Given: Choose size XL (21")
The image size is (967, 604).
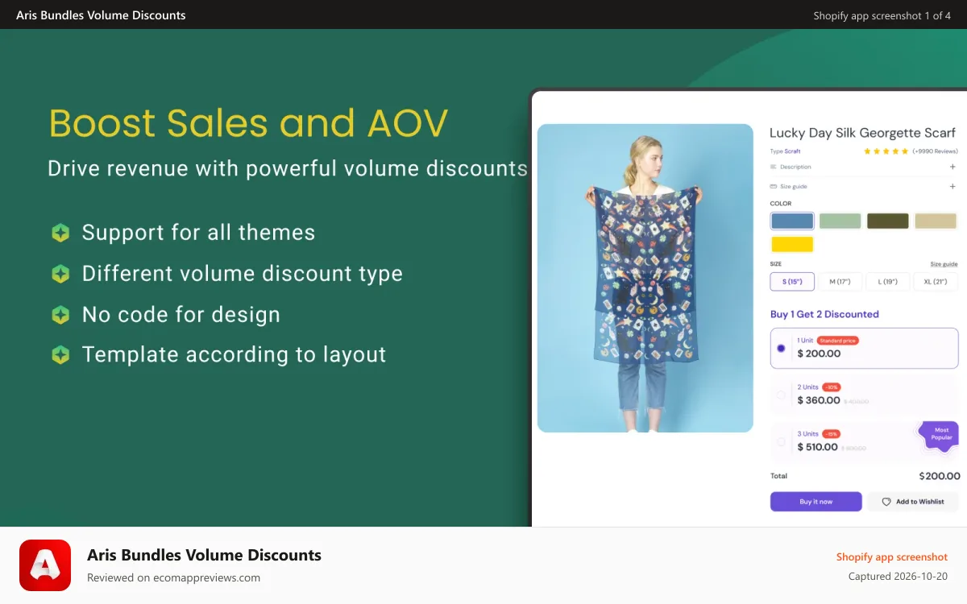Looking at the screenshot, I should click(x=936, y=281).
